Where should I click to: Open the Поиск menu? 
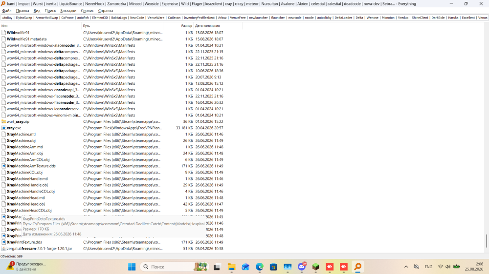tap(50, 11)
